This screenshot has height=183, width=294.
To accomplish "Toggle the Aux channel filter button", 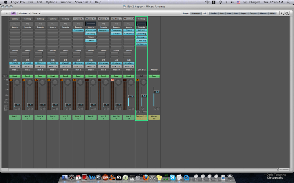I will (x=229, y=13).
